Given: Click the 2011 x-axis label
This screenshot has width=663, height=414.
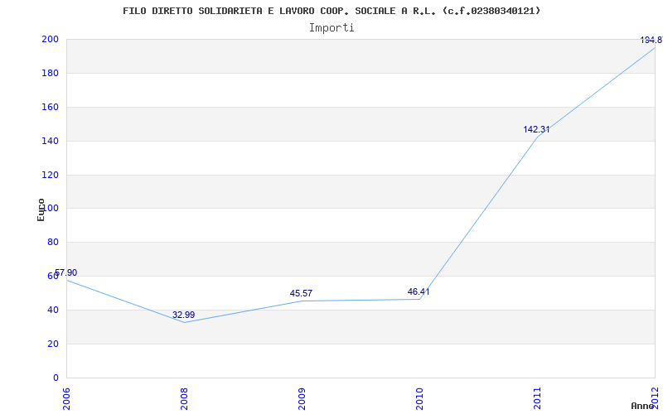Looking at the screenshot, I should point(537,399).
